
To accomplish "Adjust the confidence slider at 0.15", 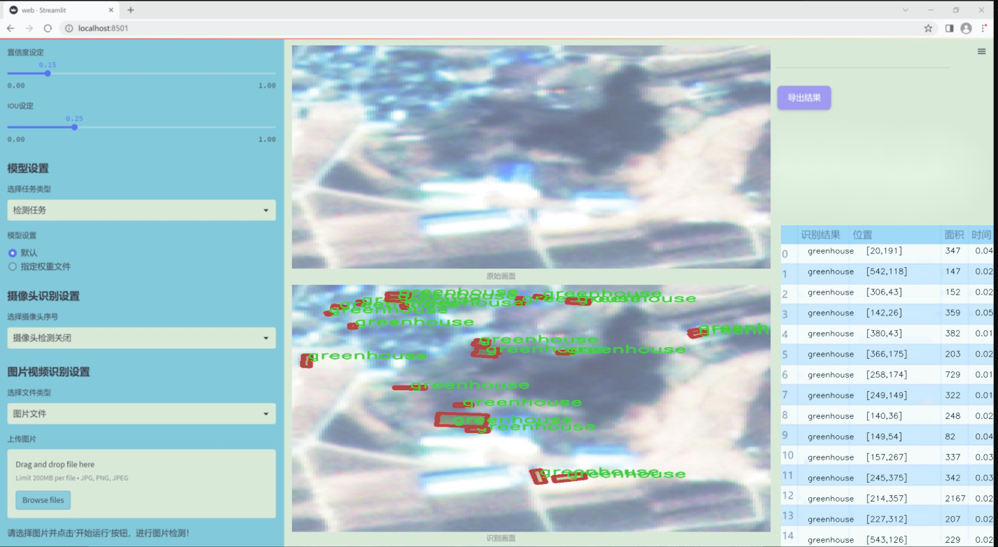I will click(x=48, y=73).
